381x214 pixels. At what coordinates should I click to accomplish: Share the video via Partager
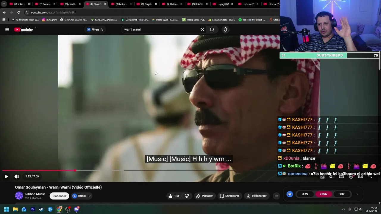click(x=204, y=196)
